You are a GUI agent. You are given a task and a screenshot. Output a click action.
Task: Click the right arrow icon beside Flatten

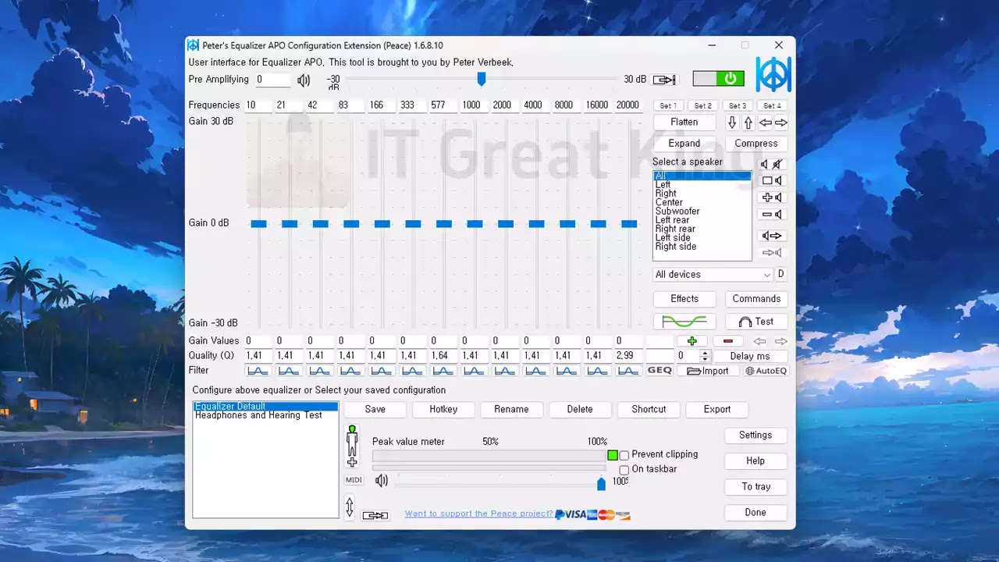[x=780, y=123]
